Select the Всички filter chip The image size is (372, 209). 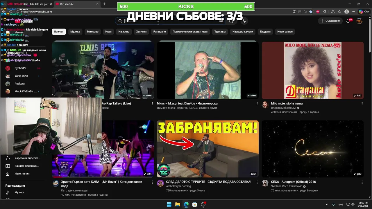click(59, 32)
